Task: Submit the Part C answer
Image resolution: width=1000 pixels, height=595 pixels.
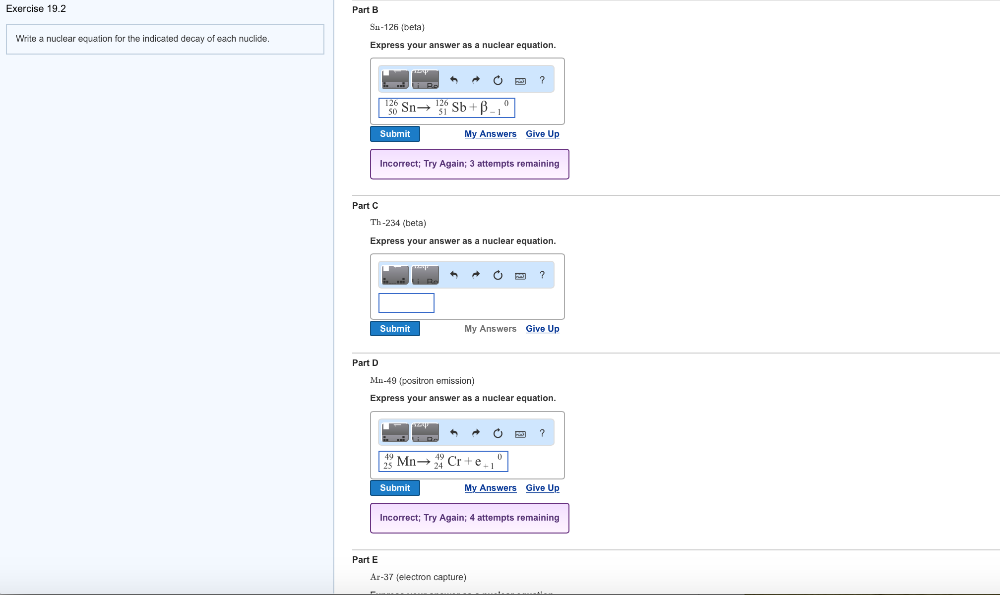Action: click(x=395, y=329)
